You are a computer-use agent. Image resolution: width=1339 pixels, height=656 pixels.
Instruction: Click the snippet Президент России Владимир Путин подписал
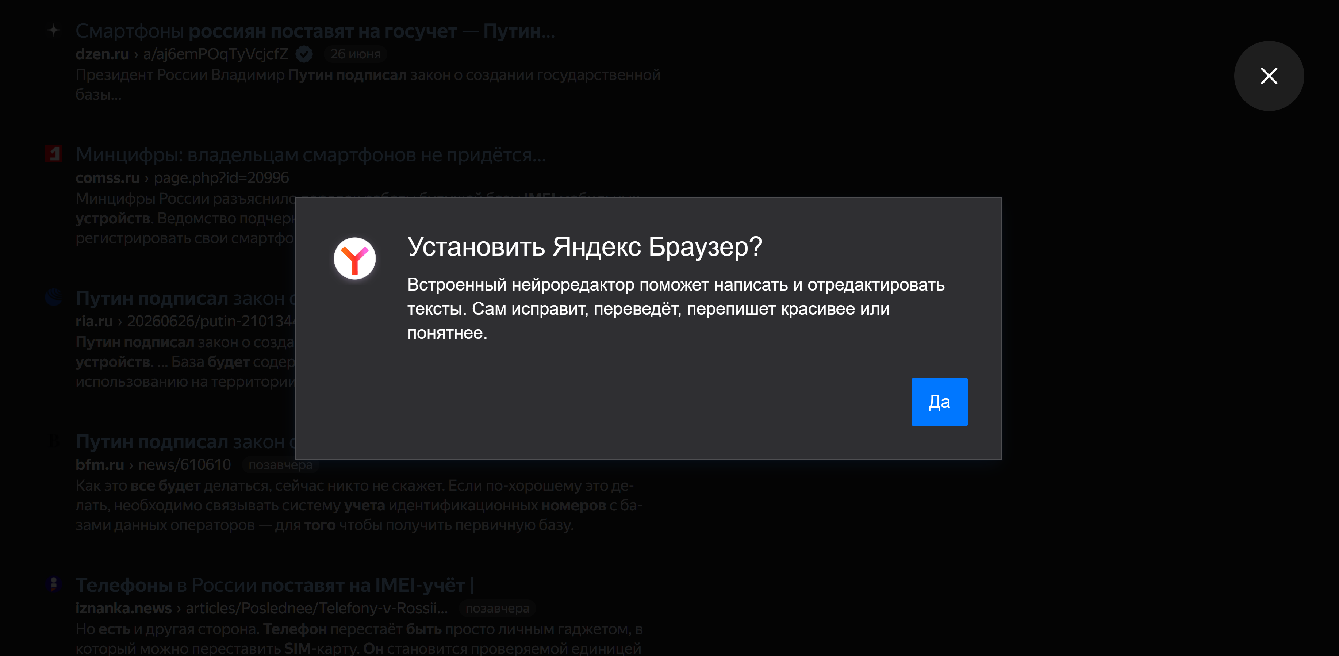point(368,84)
